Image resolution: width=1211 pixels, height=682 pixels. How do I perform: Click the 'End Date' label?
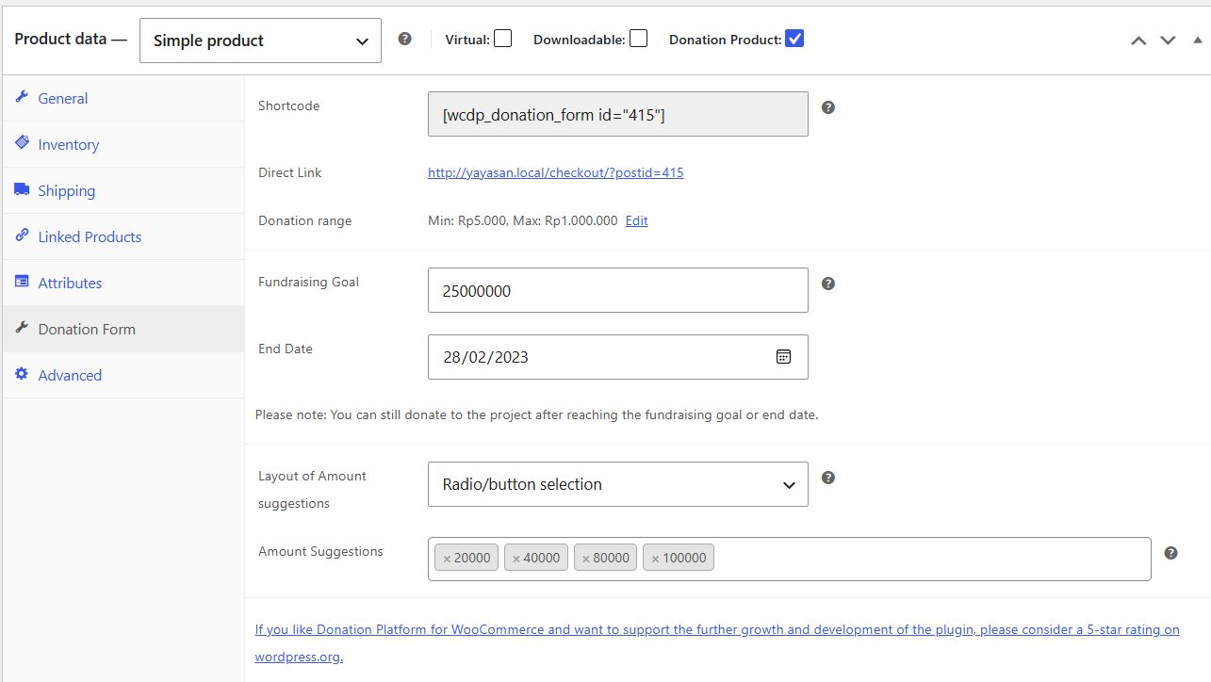(286, 349)
